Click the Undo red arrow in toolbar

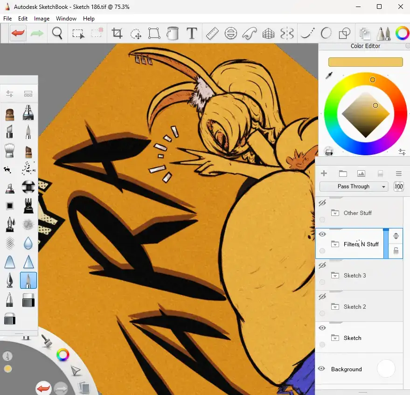(18, 33)
